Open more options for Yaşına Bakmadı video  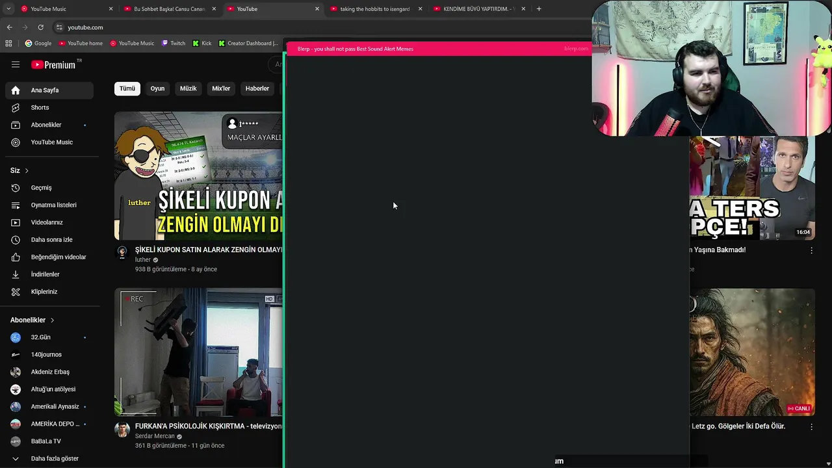[811, 250]
